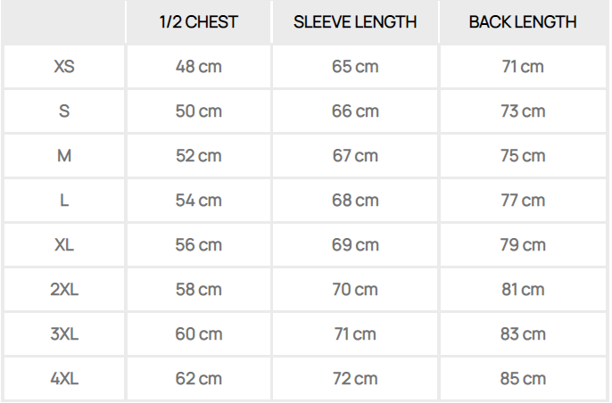Click the 48 cm chest cell
612x403 pixels.
[199, 67]
